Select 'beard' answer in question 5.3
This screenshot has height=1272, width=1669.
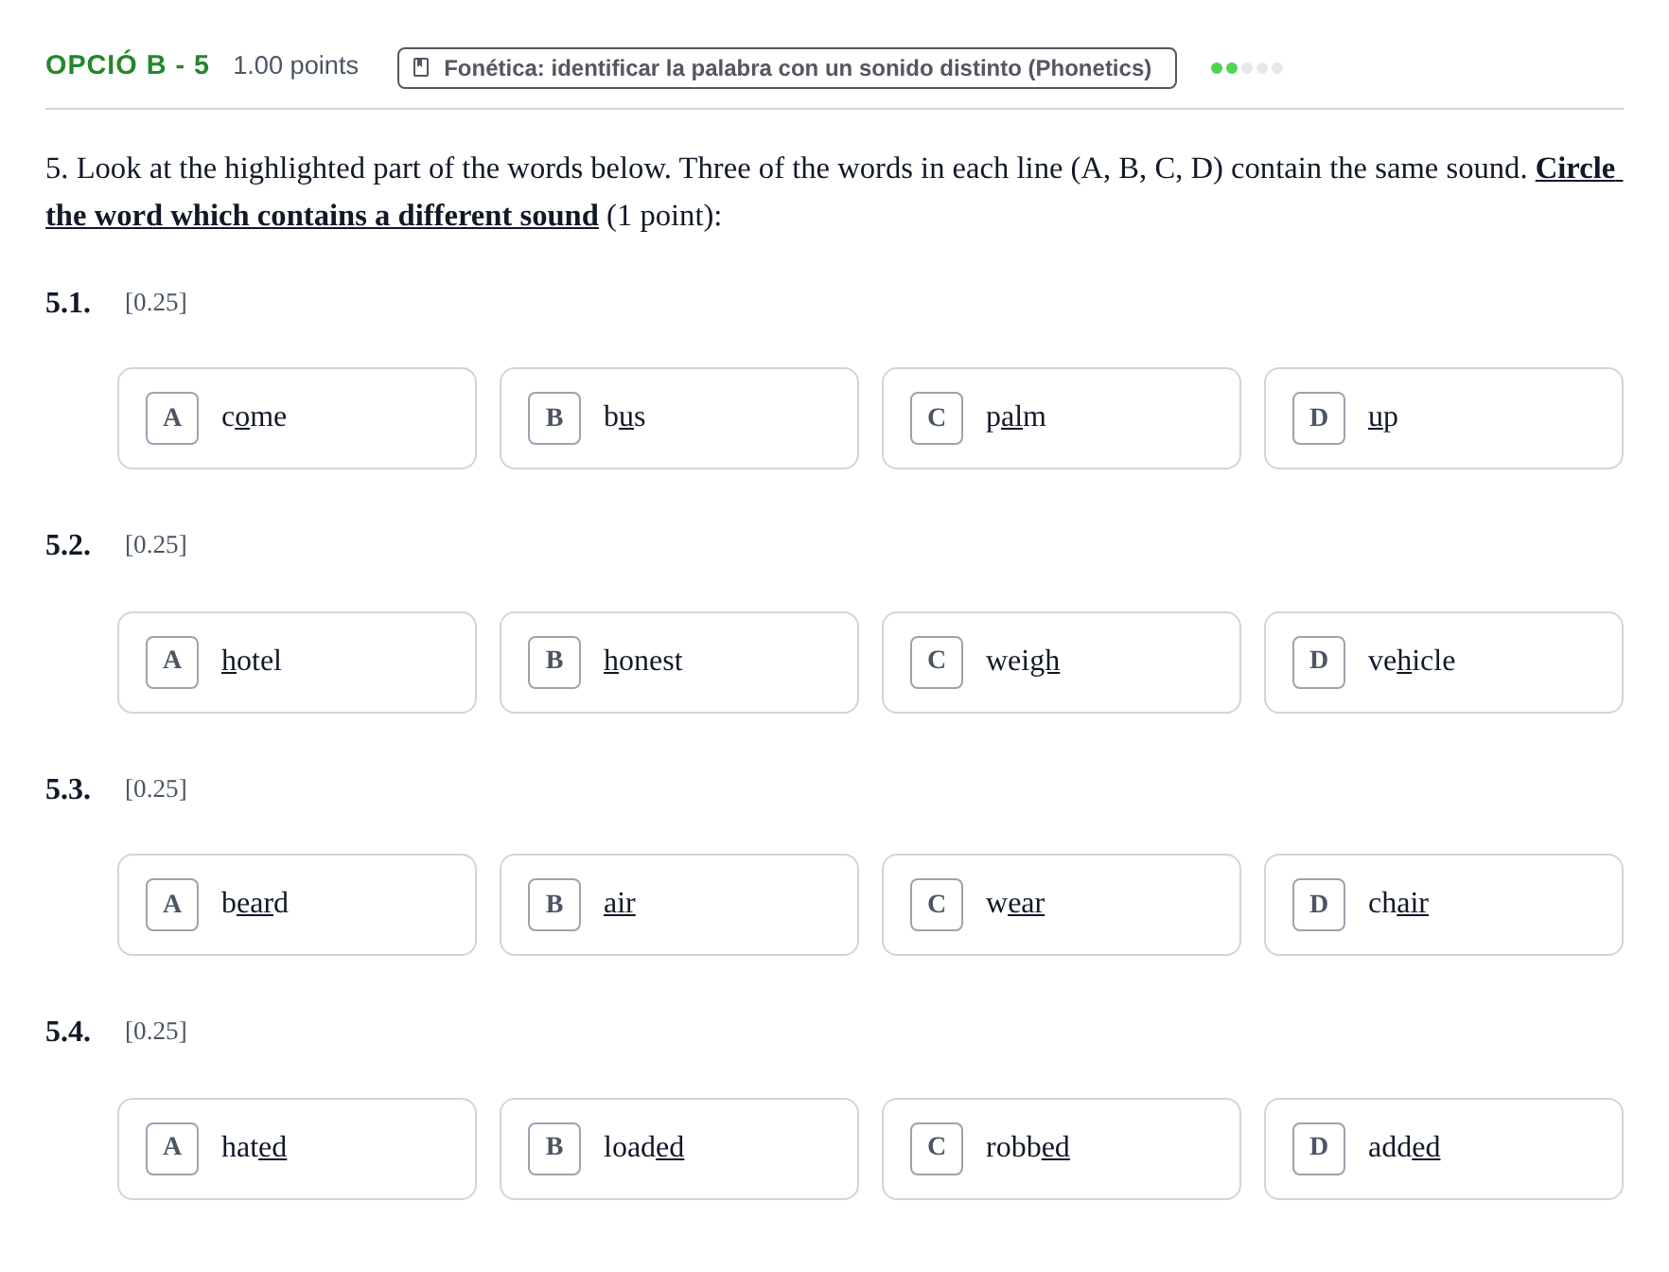[297, 905]
